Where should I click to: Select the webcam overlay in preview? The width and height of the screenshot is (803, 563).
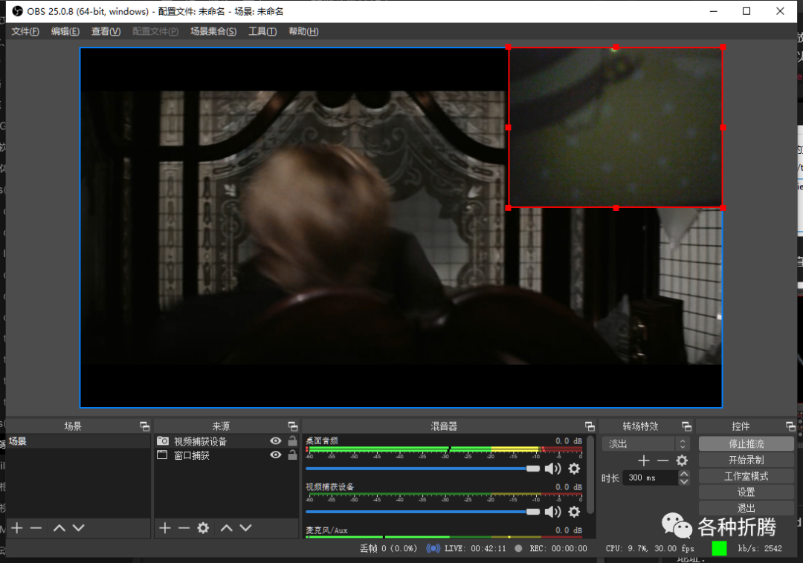[x=616, y=127]
